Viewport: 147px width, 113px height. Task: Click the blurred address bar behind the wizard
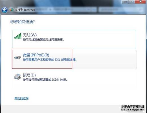[66, 10]
